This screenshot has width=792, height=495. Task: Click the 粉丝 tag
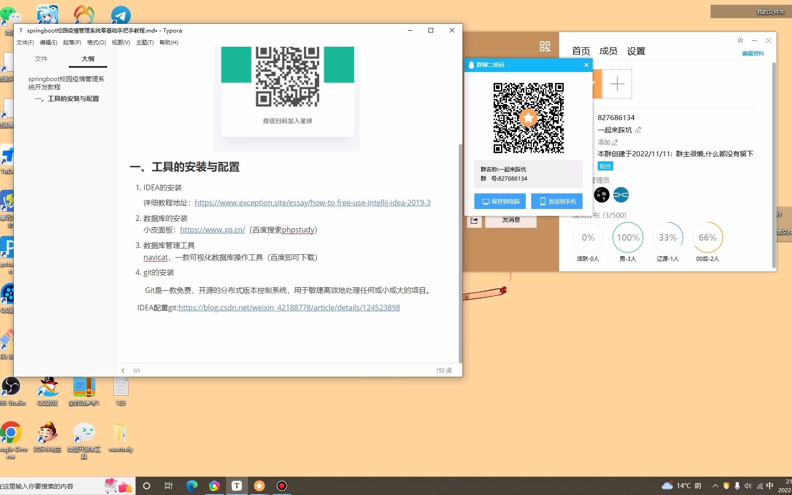(x=605, y=166)
